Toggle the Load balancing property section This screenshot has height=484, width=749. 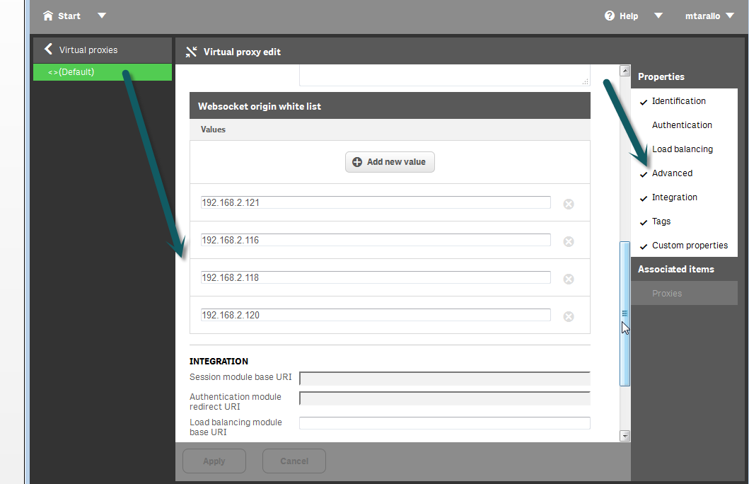[x=684, y=149]
